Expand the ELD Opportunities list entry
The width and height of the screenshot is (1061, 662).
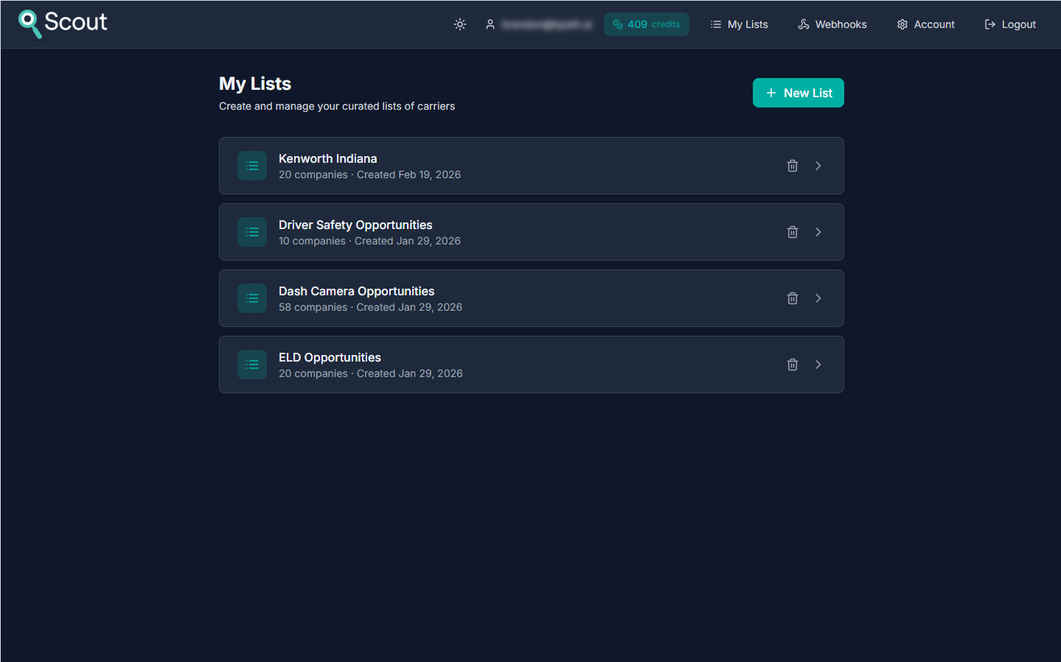(x=818, y=365)
